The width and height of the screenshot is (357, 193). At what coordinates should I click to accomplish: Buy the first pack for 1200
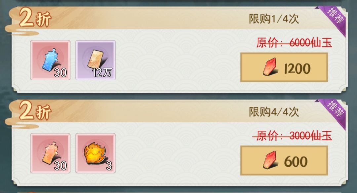(x=284, y=68)
